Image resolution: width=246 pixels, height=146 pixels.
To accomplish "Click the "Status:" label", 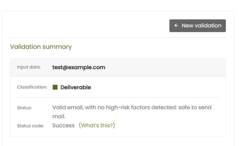I will click(x=24, y=108).
